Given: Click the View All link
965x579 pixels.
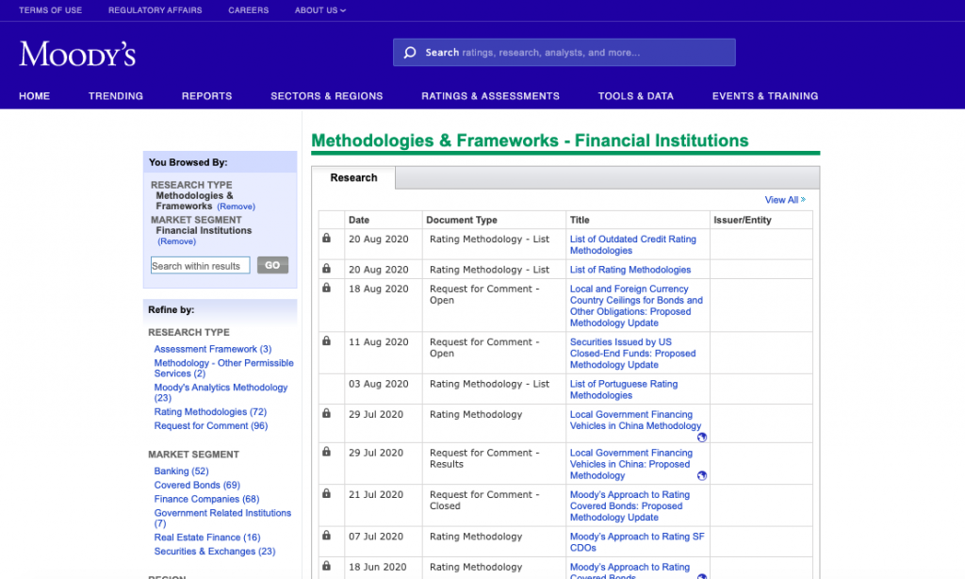Looking at the screenshot, I should 785,200.
